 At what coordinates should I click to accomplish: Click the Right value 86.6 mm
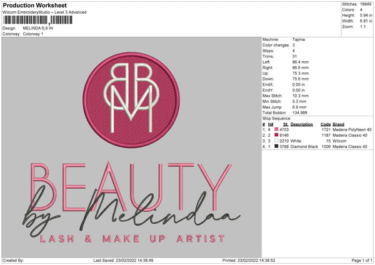(301, 67)
